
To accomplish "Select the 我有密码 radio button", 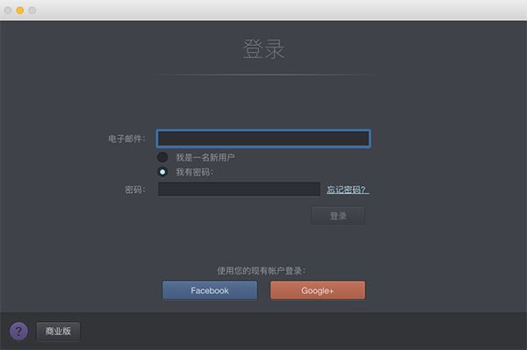I will [x=162, y=172].
